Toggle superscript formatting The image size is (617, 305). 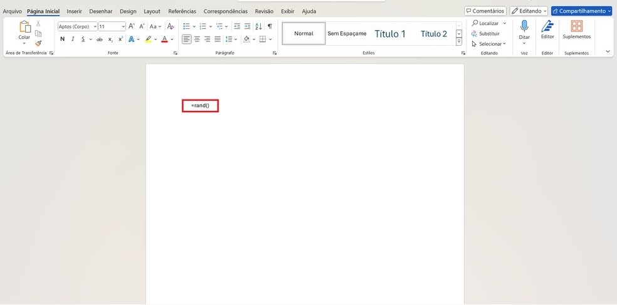(x=120, y=39)
